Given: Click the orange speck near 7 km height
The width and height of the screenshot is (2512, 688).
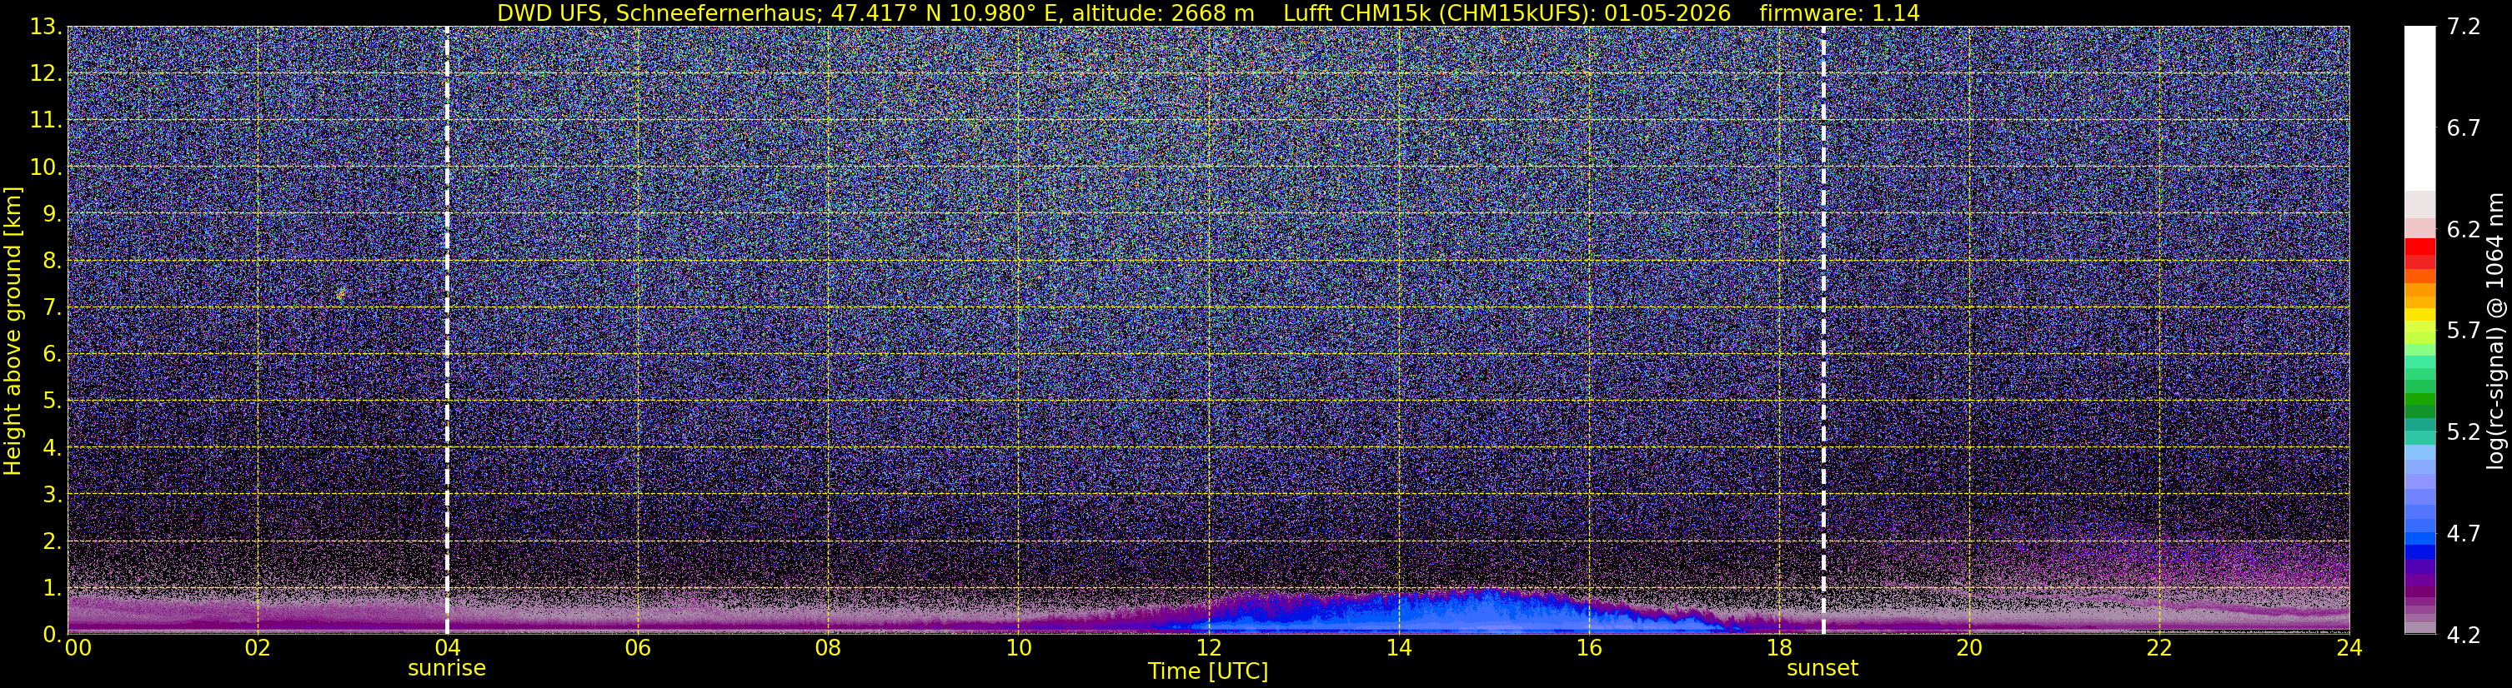Looking at the screenshot, I should [x=340, y=293].
